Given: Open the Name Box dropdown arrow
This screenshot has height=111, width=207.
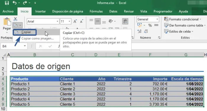Looking at the screenshot, I should point(25,46).
